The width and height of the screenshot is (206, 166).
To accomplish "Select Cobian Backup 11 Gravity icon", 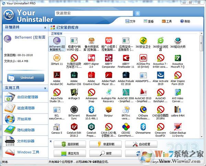I will pos(178,127).
